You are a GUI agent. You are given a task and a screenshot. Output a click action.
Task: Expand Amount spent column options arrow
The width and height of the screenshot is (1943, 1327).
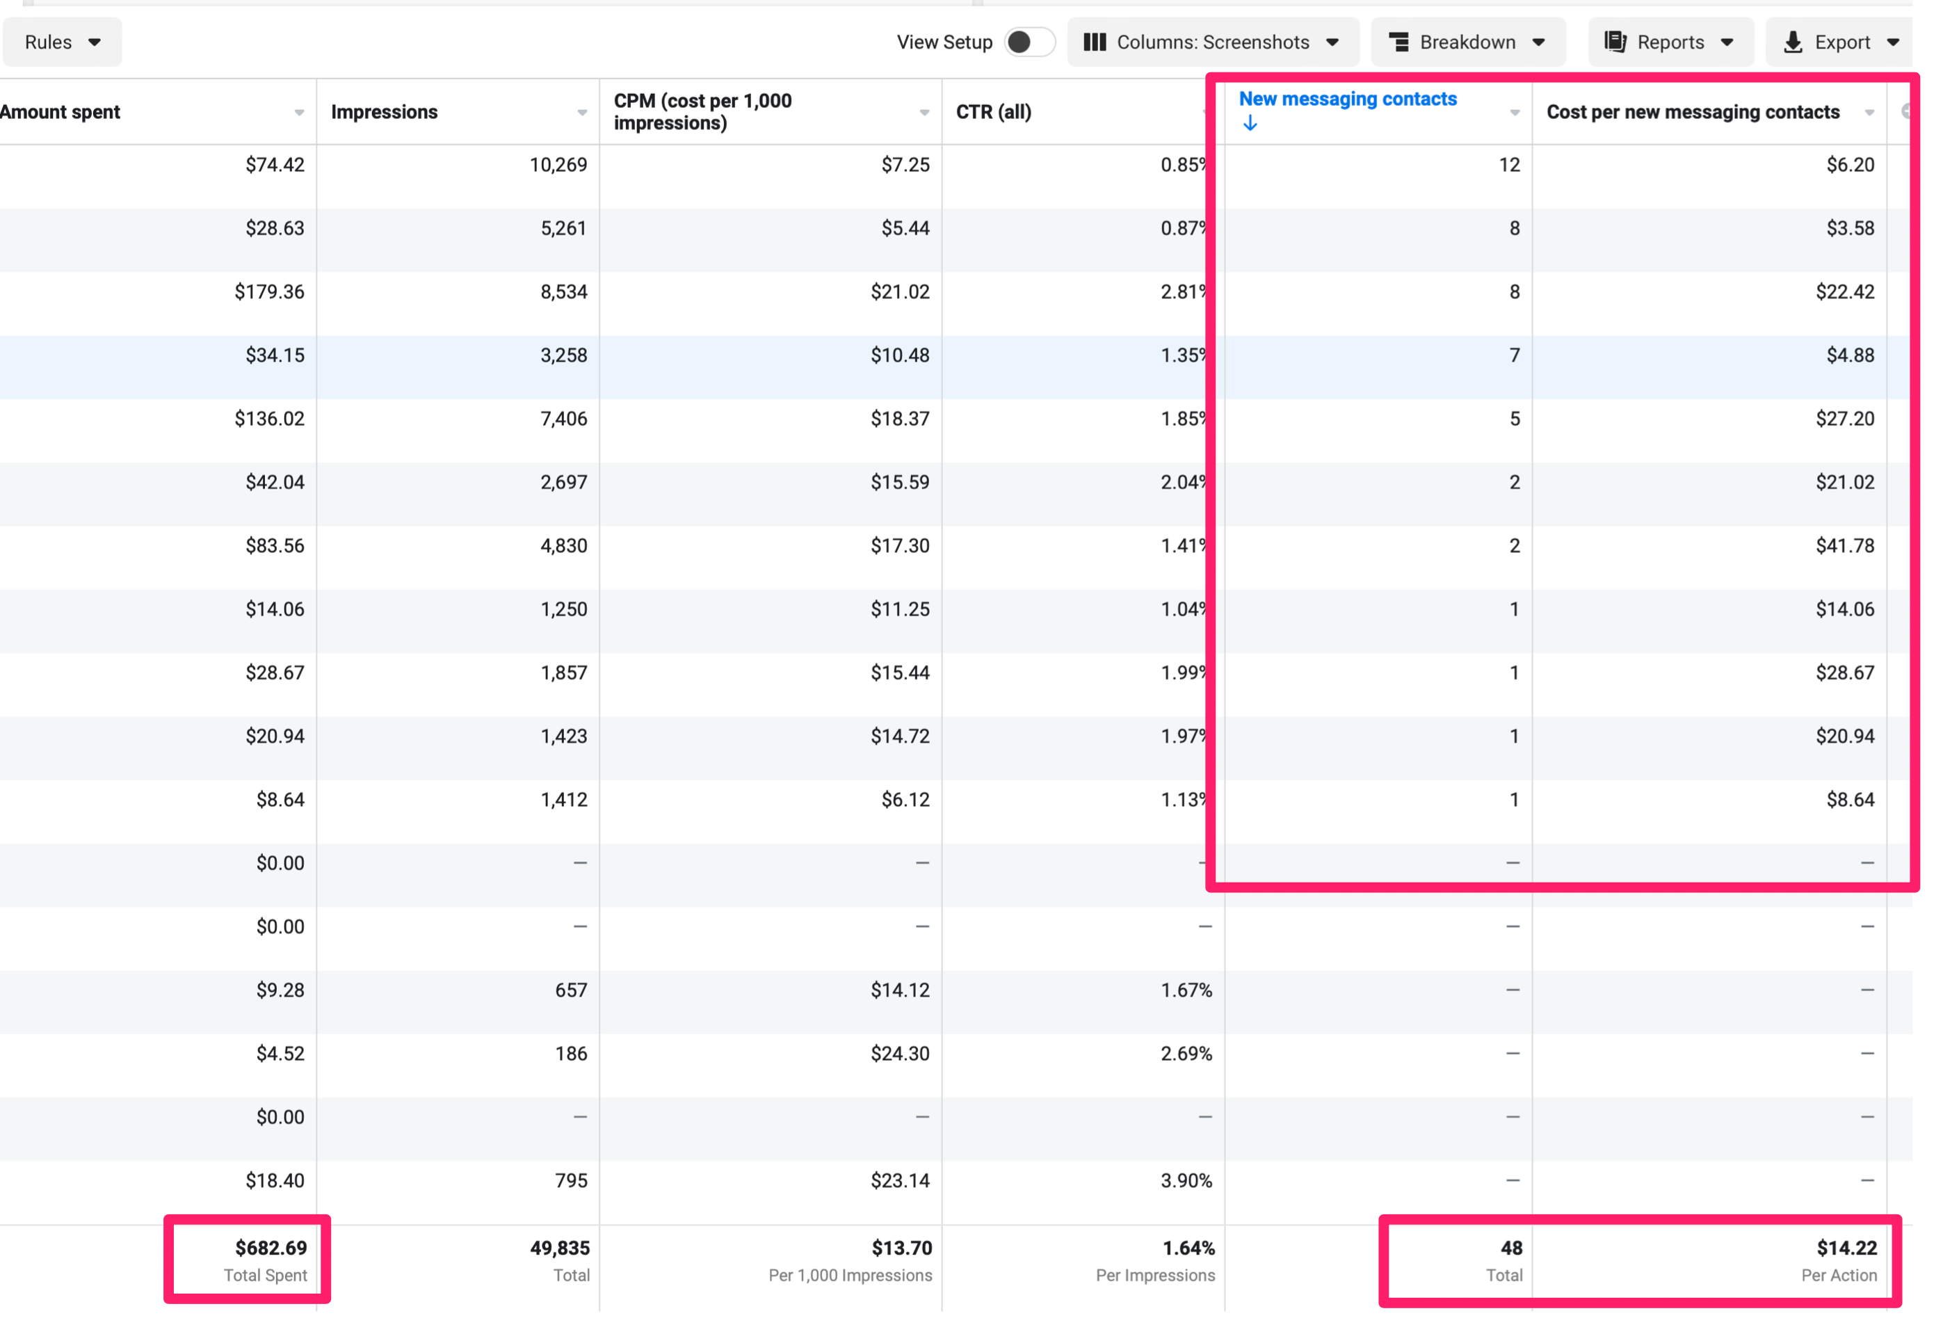(299, 112)
